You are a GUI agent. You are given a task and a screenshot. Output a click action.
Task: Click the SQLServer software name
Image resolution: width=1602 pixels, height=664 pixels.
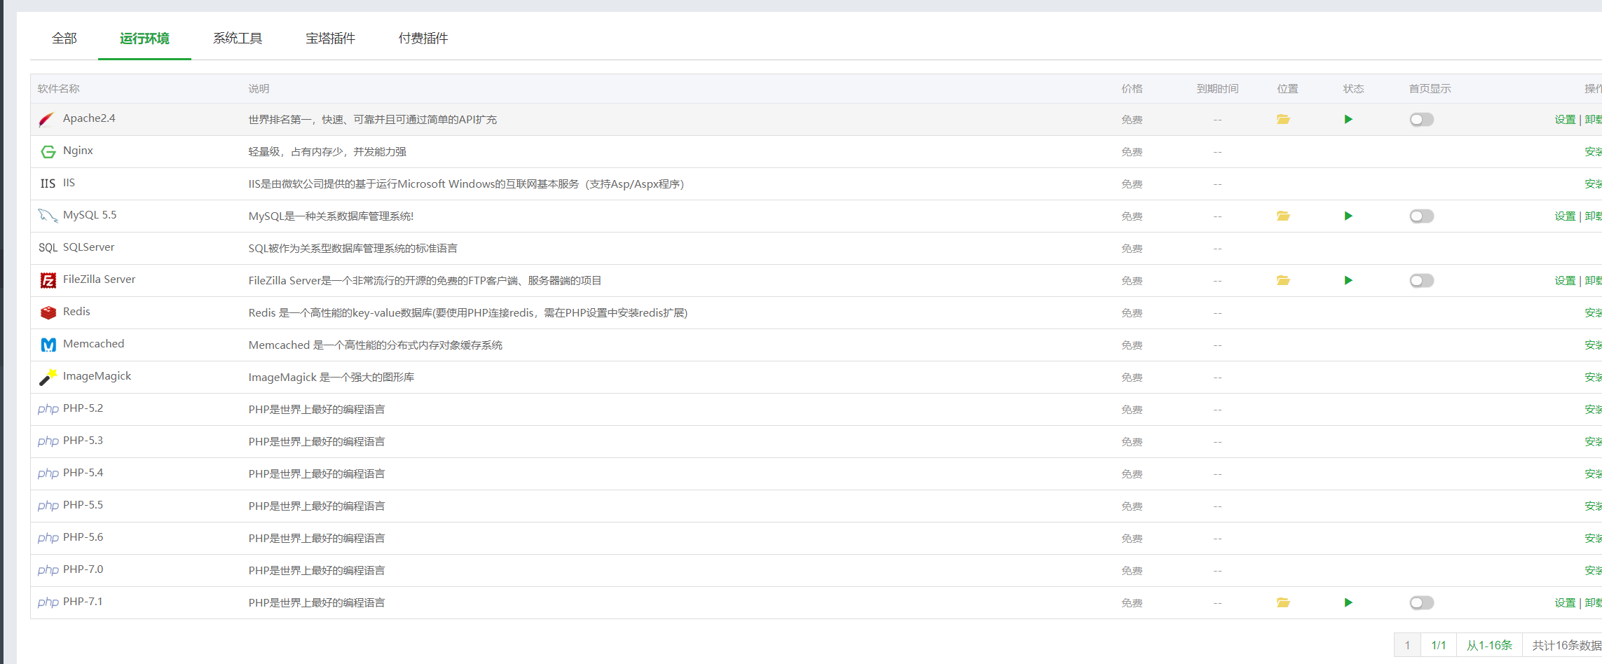click(x=88, y=247)
